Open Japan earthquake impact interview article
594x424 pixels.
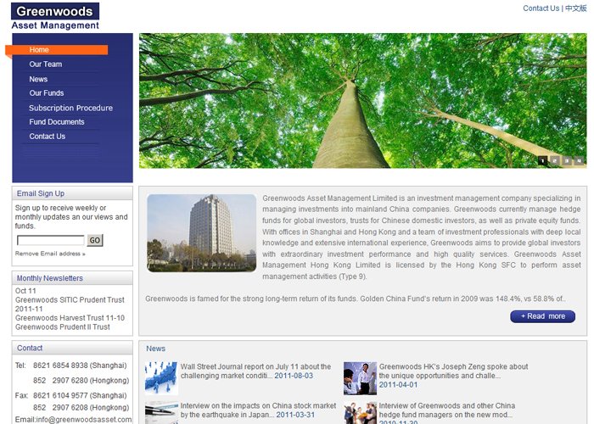tap(258, 410)
